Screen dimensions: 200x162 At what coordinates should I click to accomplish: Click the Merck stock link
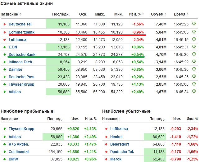tap(116, 159)
